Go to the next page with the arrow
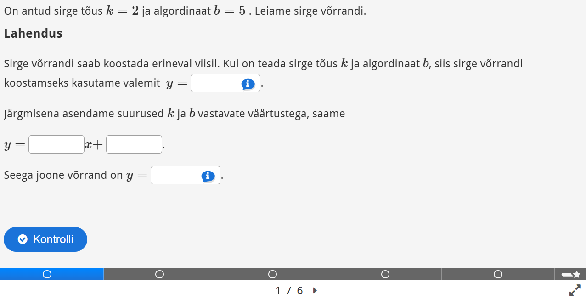The height and width of the screenshot is (299, 586). click(x=315, y=290)
